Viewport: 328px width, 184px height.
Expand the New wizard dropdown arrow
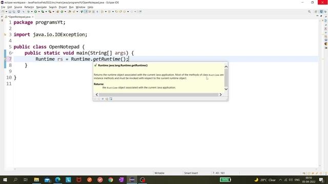(x=6, y=12)
